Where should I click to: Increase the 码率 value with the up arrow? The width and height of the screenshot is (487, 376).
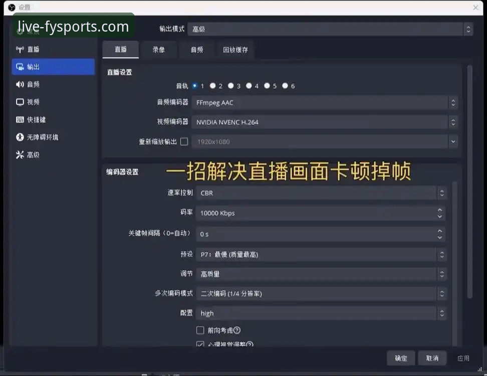click(x=440, y=210)
